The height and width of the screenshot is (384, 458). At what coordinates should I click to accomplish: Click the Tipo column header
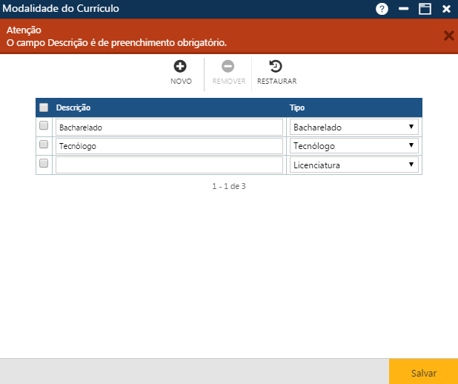coord(296,107)
